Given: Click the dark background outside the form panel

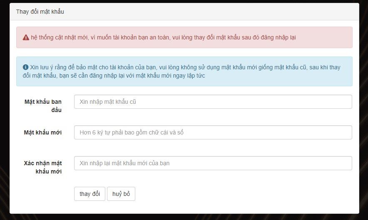Looking at the screenshot, I should (4, 125).
